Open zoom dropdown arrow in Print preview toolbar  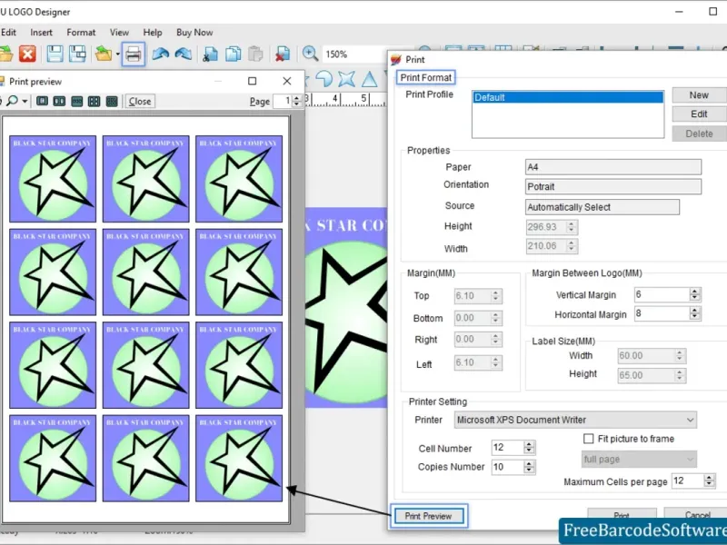click(x=25, y=102)
